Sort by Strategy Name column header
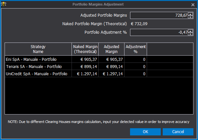This screenshot has width=198, height=140. (x=38, y=49)
